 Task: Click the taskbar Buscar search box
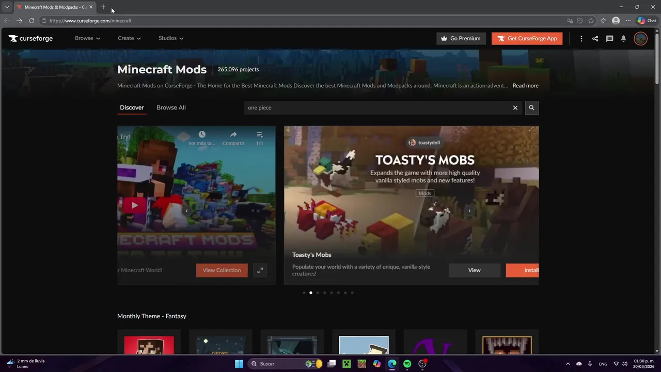point(286,364)
